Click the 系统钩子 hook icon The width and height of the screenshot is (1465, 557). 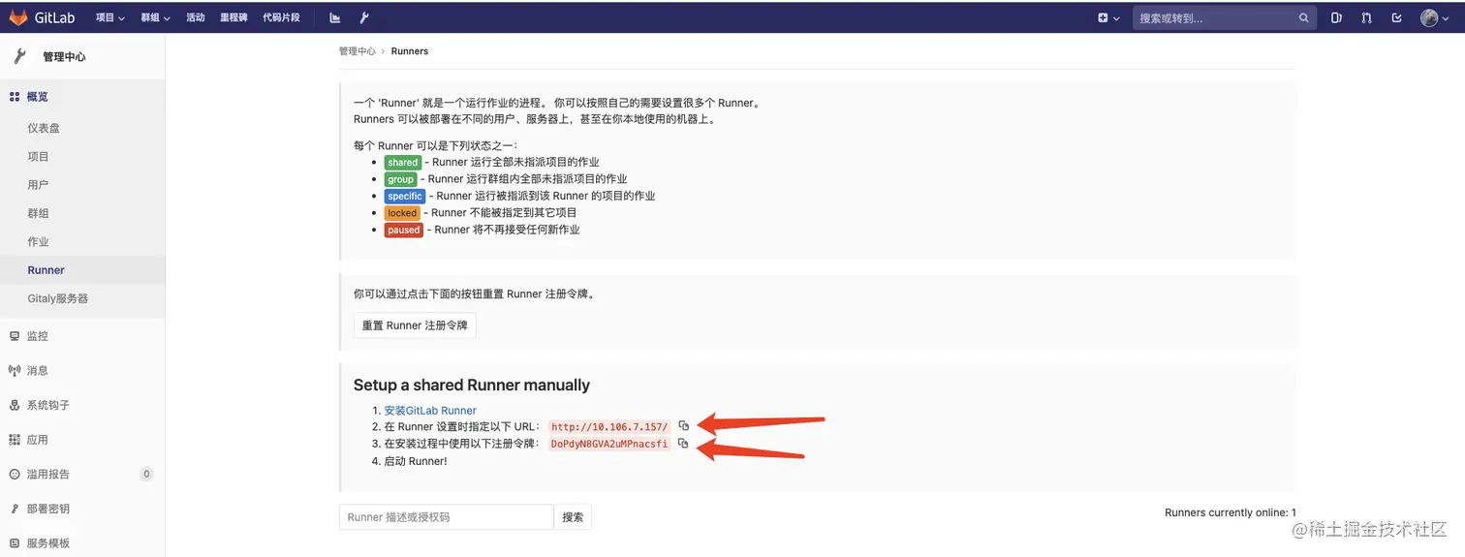pos(15,405)
